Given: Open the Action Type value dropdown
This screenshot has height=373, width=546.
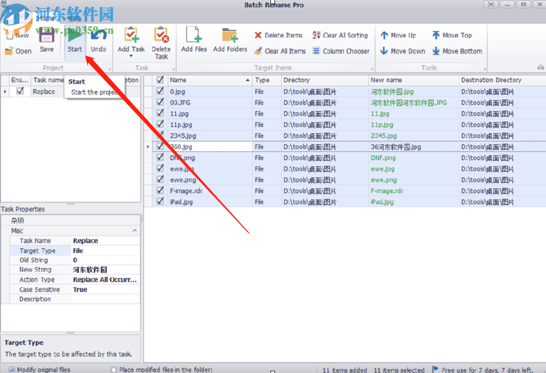Looking at the screenshot, I should (x=105, y=280).
